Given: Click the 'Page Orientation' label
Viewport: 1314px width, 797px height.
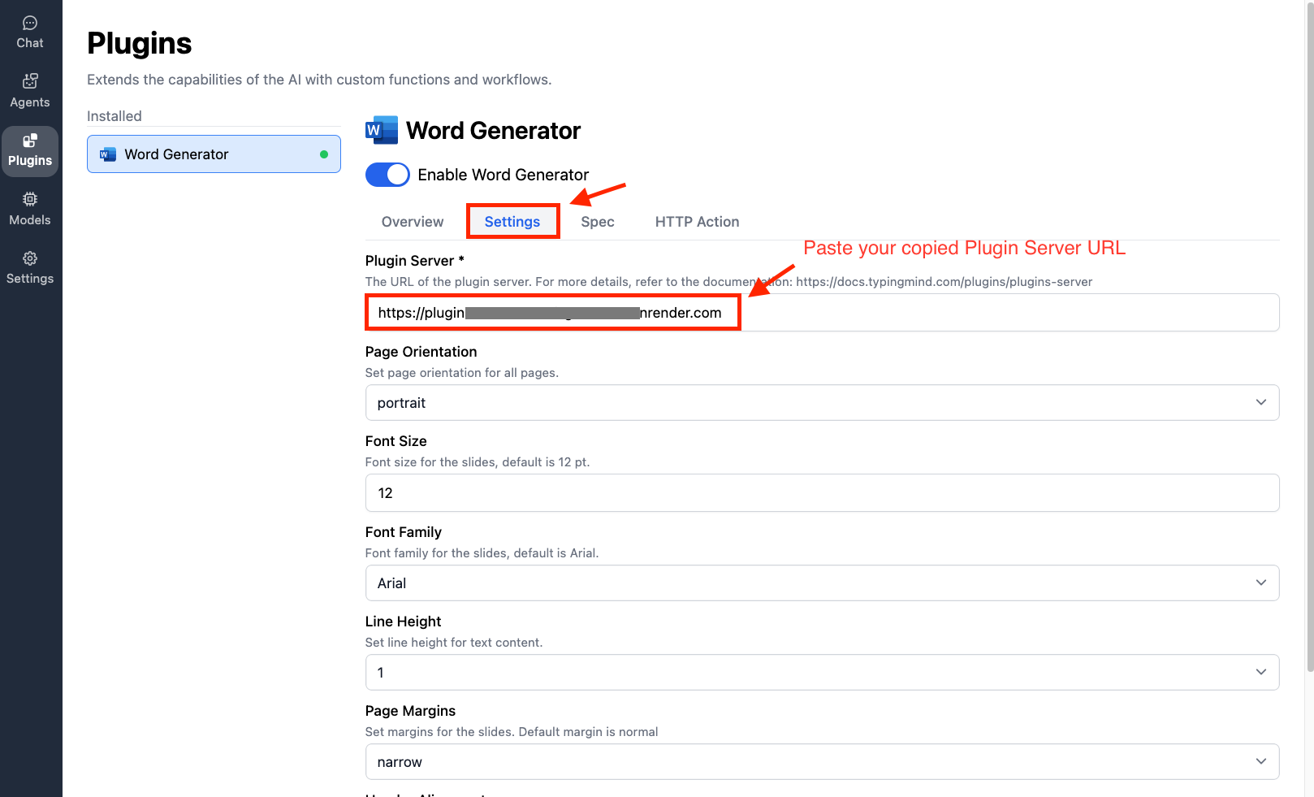Looking at the screenshot, I should pyautogui.click(x=421, y=352).
